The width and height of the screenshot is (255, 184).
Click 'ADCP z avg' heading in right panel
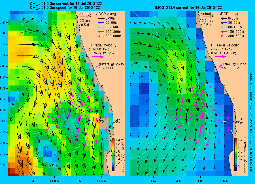pyautogui.click(x=228, y=14)
